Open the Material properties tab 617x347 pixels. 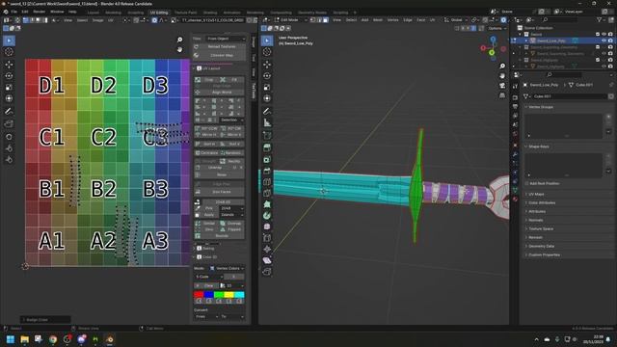pos(515,200)
